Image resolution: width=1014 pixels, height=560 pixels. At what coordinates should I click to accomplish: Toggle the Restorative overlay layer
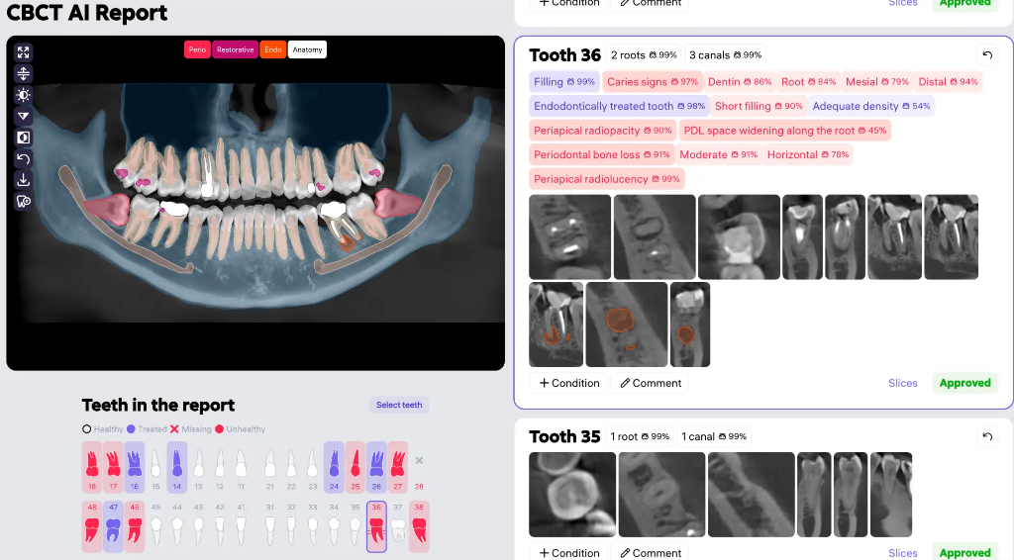[x=235, y=49]
